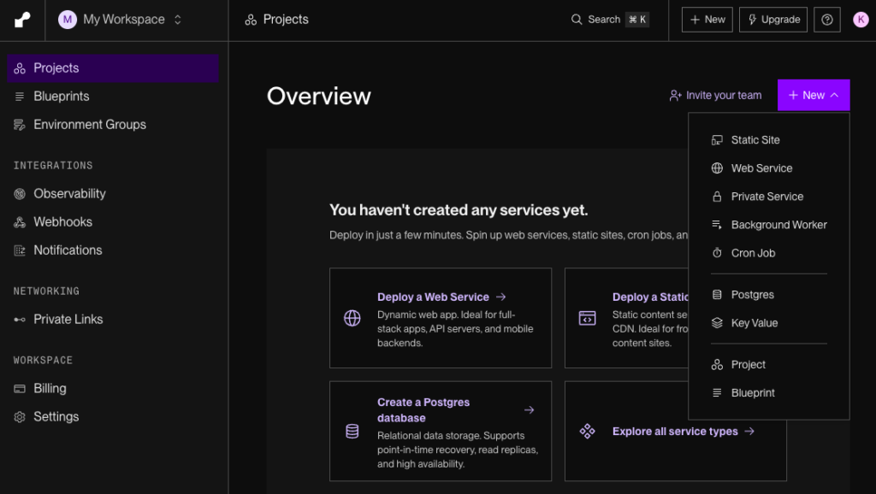Screen dimensions: 876x494
Task: Click the database icon on Postgres card
Action: [x=352, y=432]
